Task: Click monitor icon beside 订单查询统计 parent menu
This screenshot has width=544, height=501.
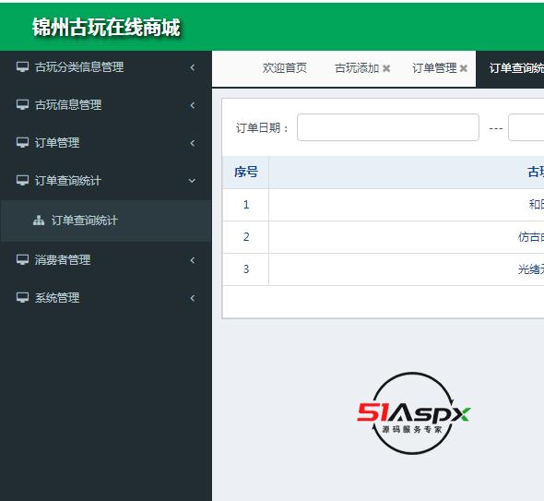Action: (x=22, y=180)
